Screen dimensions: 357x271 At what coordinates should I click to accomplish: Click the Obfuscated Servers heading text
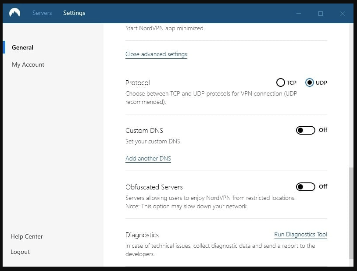click(x=154, y=187)
